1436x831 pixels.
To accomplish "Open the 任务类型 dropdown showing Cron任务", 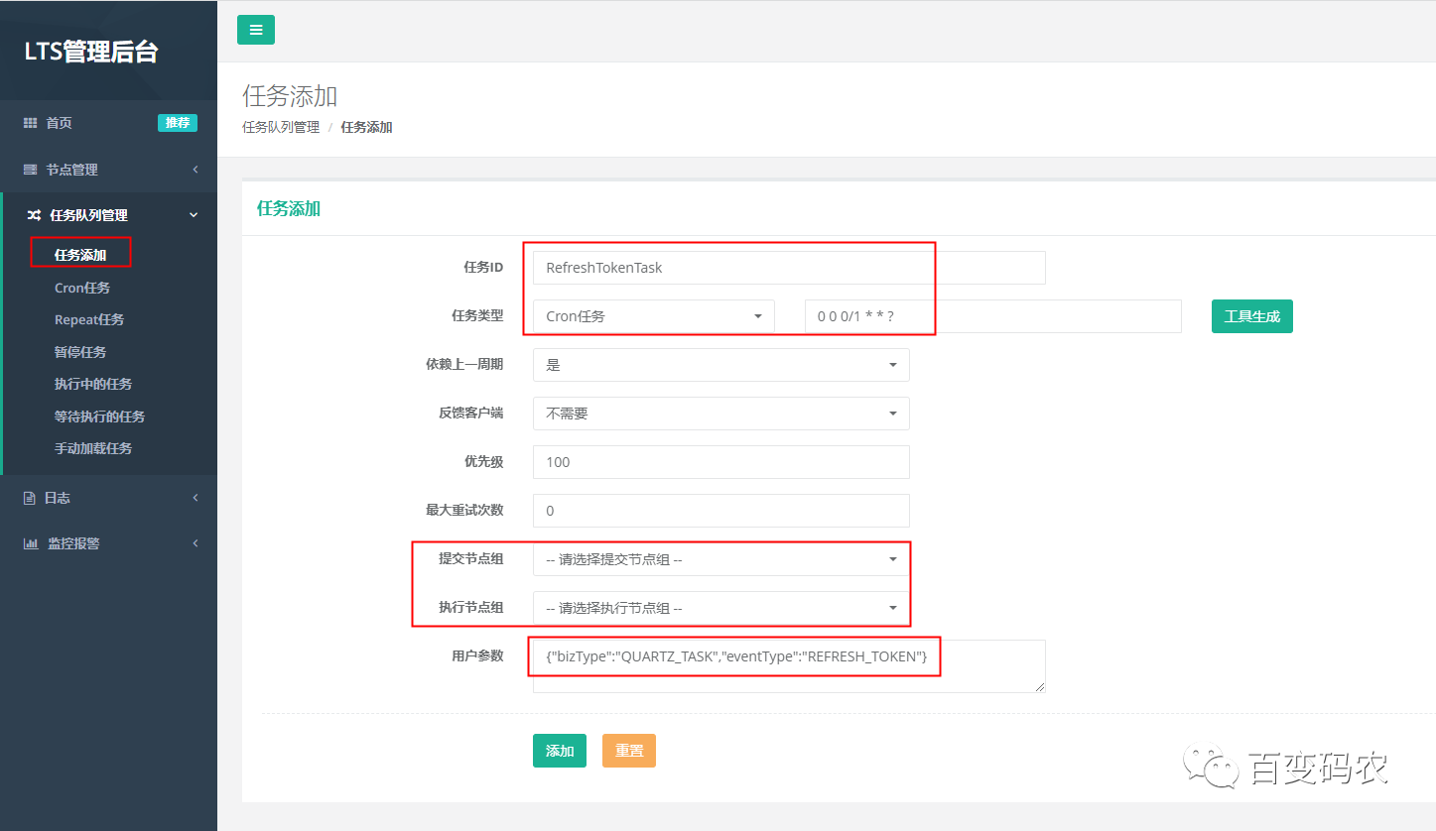I will click(x=654, y=316).
